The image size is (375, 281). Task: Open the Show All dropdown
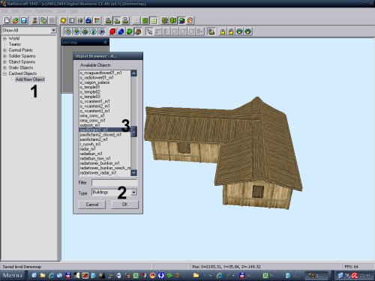53,31
